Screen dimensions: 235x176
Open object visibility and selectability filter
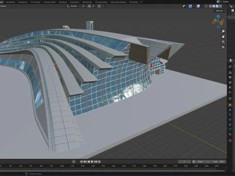click(x=185, y=6)
